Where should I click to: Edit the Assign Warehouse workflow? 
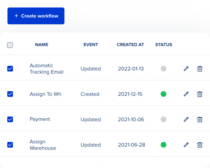click(x=186, y=145)
